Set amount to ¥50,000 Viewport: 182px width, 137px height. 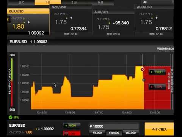(131, 133)
